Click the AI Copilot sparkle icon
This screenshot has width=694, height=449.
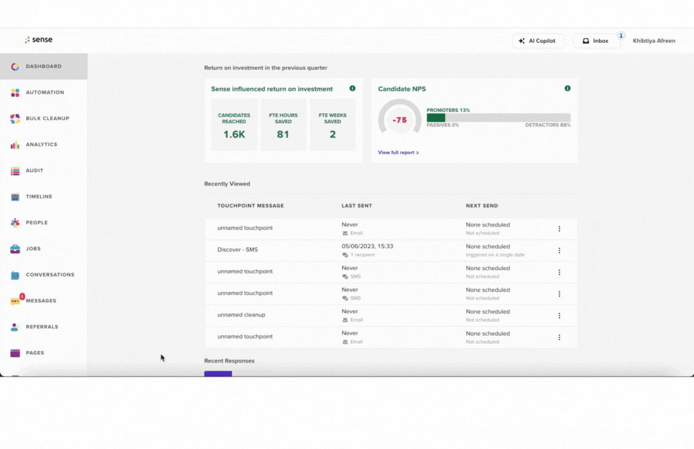coord(522,41)
